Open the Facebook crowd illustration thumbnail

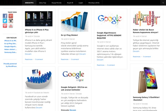(39, 79)
